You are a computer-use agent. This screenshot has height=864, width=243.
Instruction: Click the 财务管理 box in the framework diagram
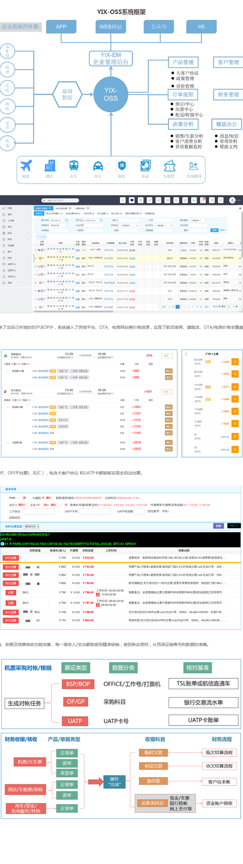[228, 95]
